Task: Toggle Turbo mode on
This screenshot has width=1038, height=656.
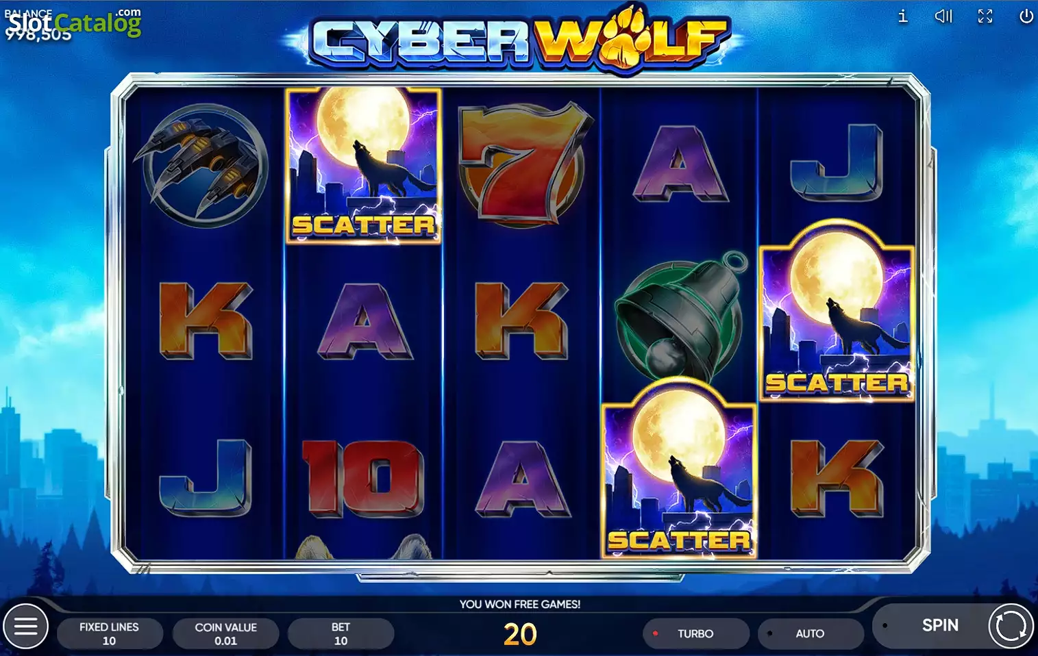Action: pos(695,633)
